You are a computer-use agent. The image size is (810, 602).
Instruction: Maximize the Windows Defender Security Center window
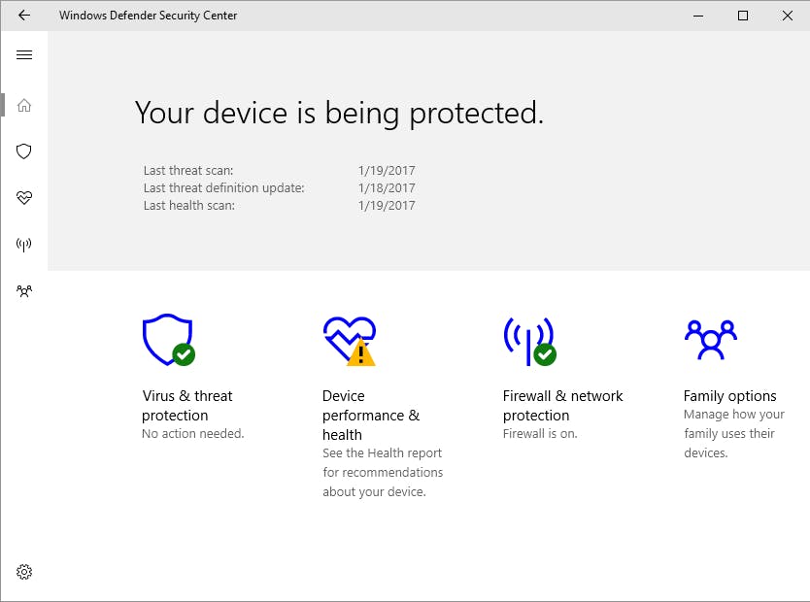pos(743,16)
